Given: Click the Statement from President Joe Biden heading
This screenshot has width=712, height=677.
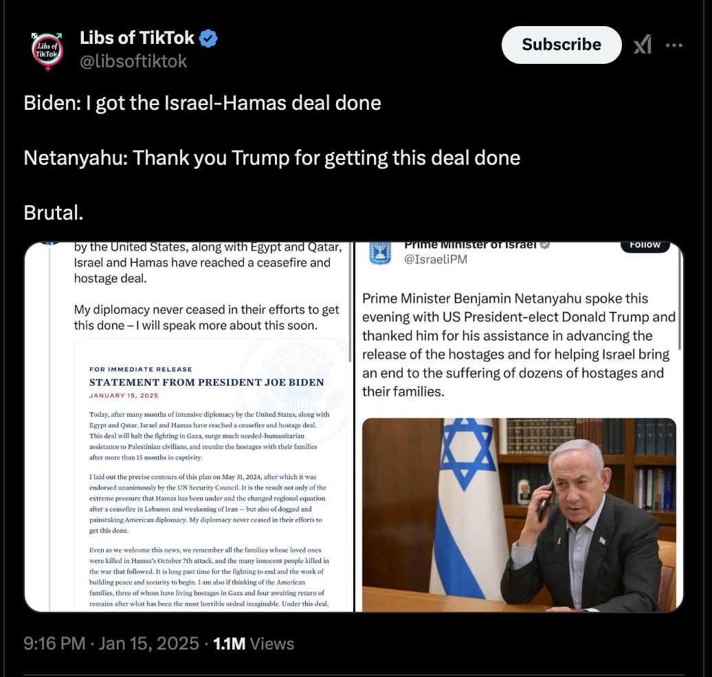Looking at the screenshot, I should (x=207, y=382).
